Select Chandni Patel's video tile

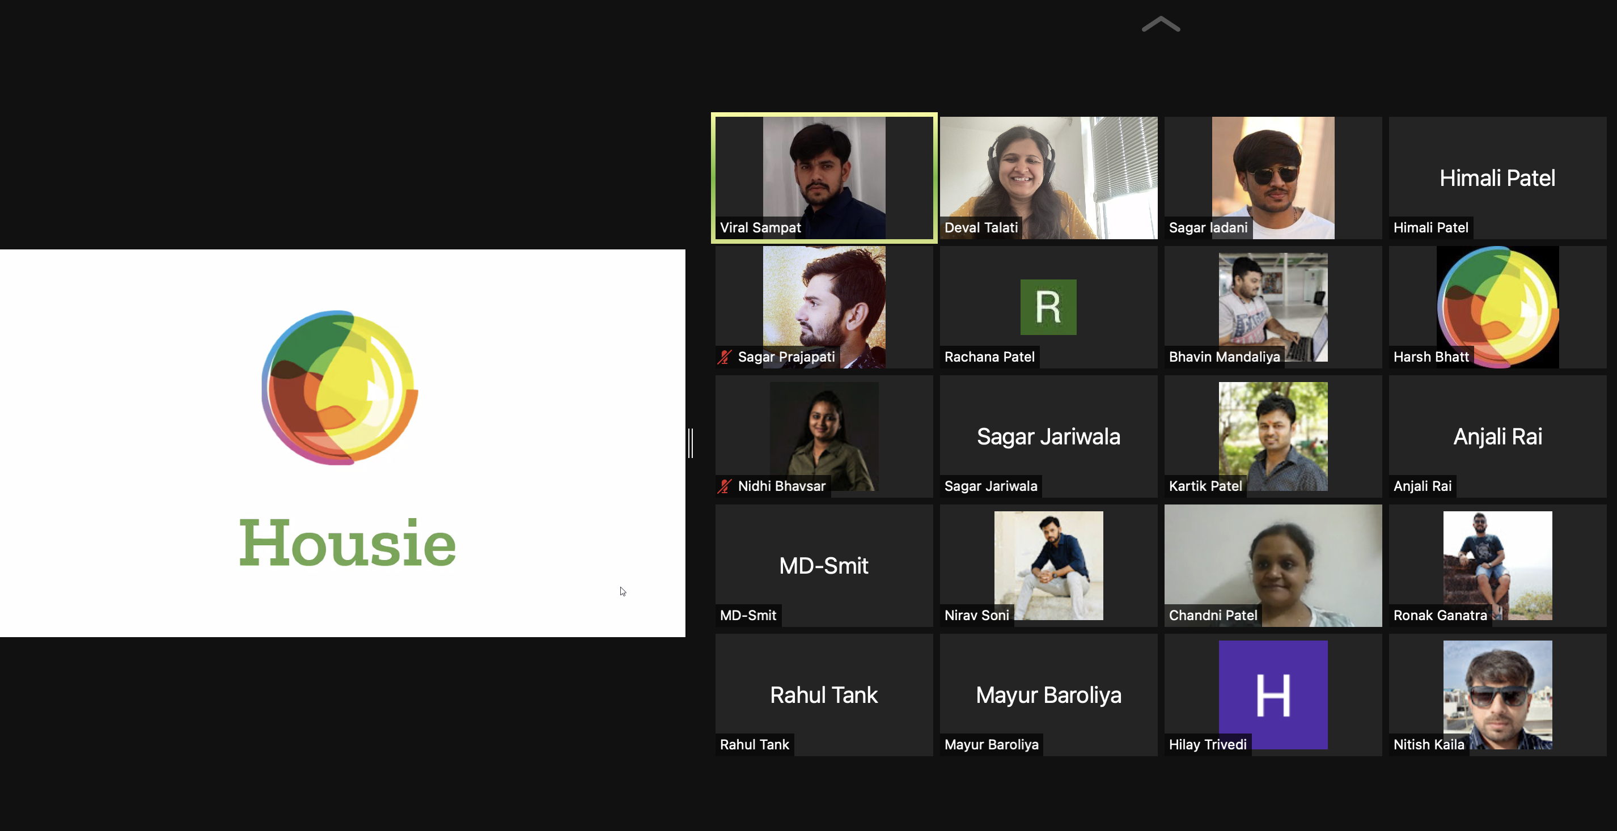[x=1273, y=566]
